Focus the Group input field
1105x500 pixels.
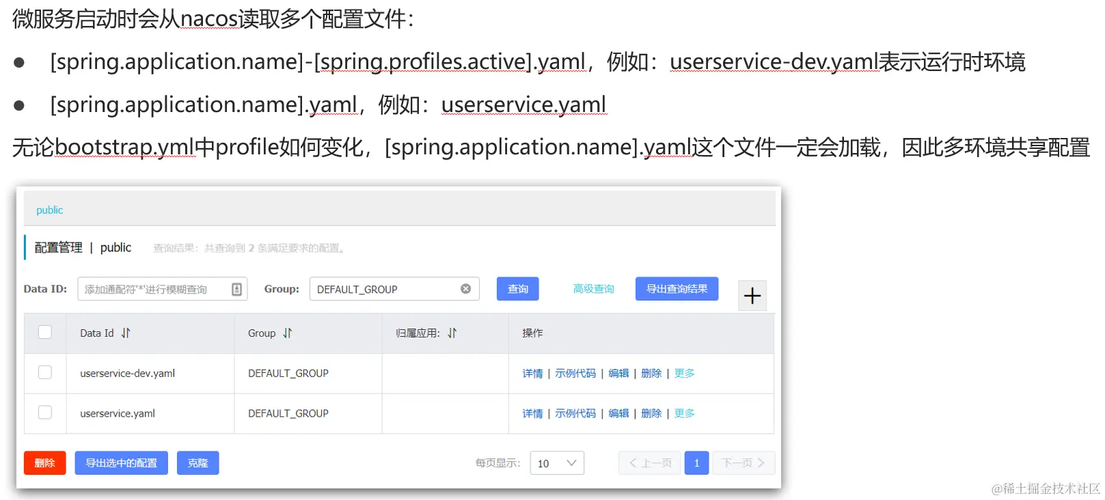[x=394, y=289]
